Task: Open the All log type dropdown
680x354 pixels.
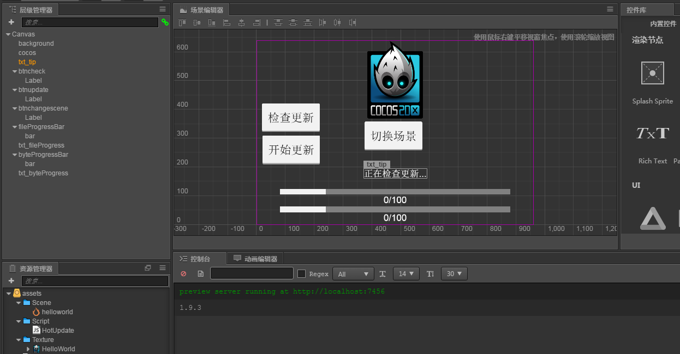Action: [353, 274]
